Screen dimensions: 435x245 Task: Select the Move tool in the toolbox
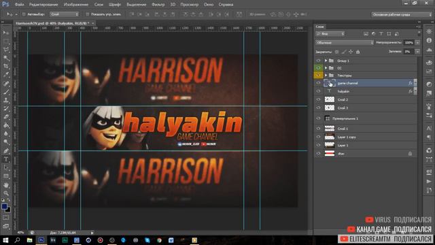coord(6,33)
